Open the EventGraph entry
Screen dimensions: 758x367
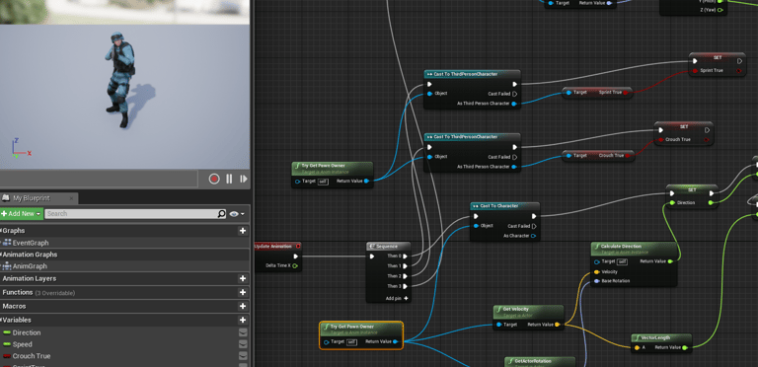(31, 243)
